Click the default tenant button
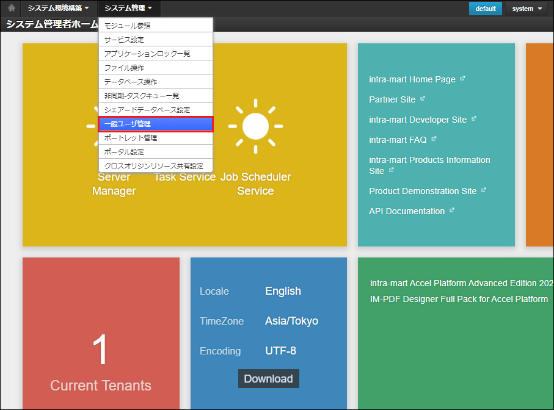This screenshot has width=554, height=410. point(485,9)
